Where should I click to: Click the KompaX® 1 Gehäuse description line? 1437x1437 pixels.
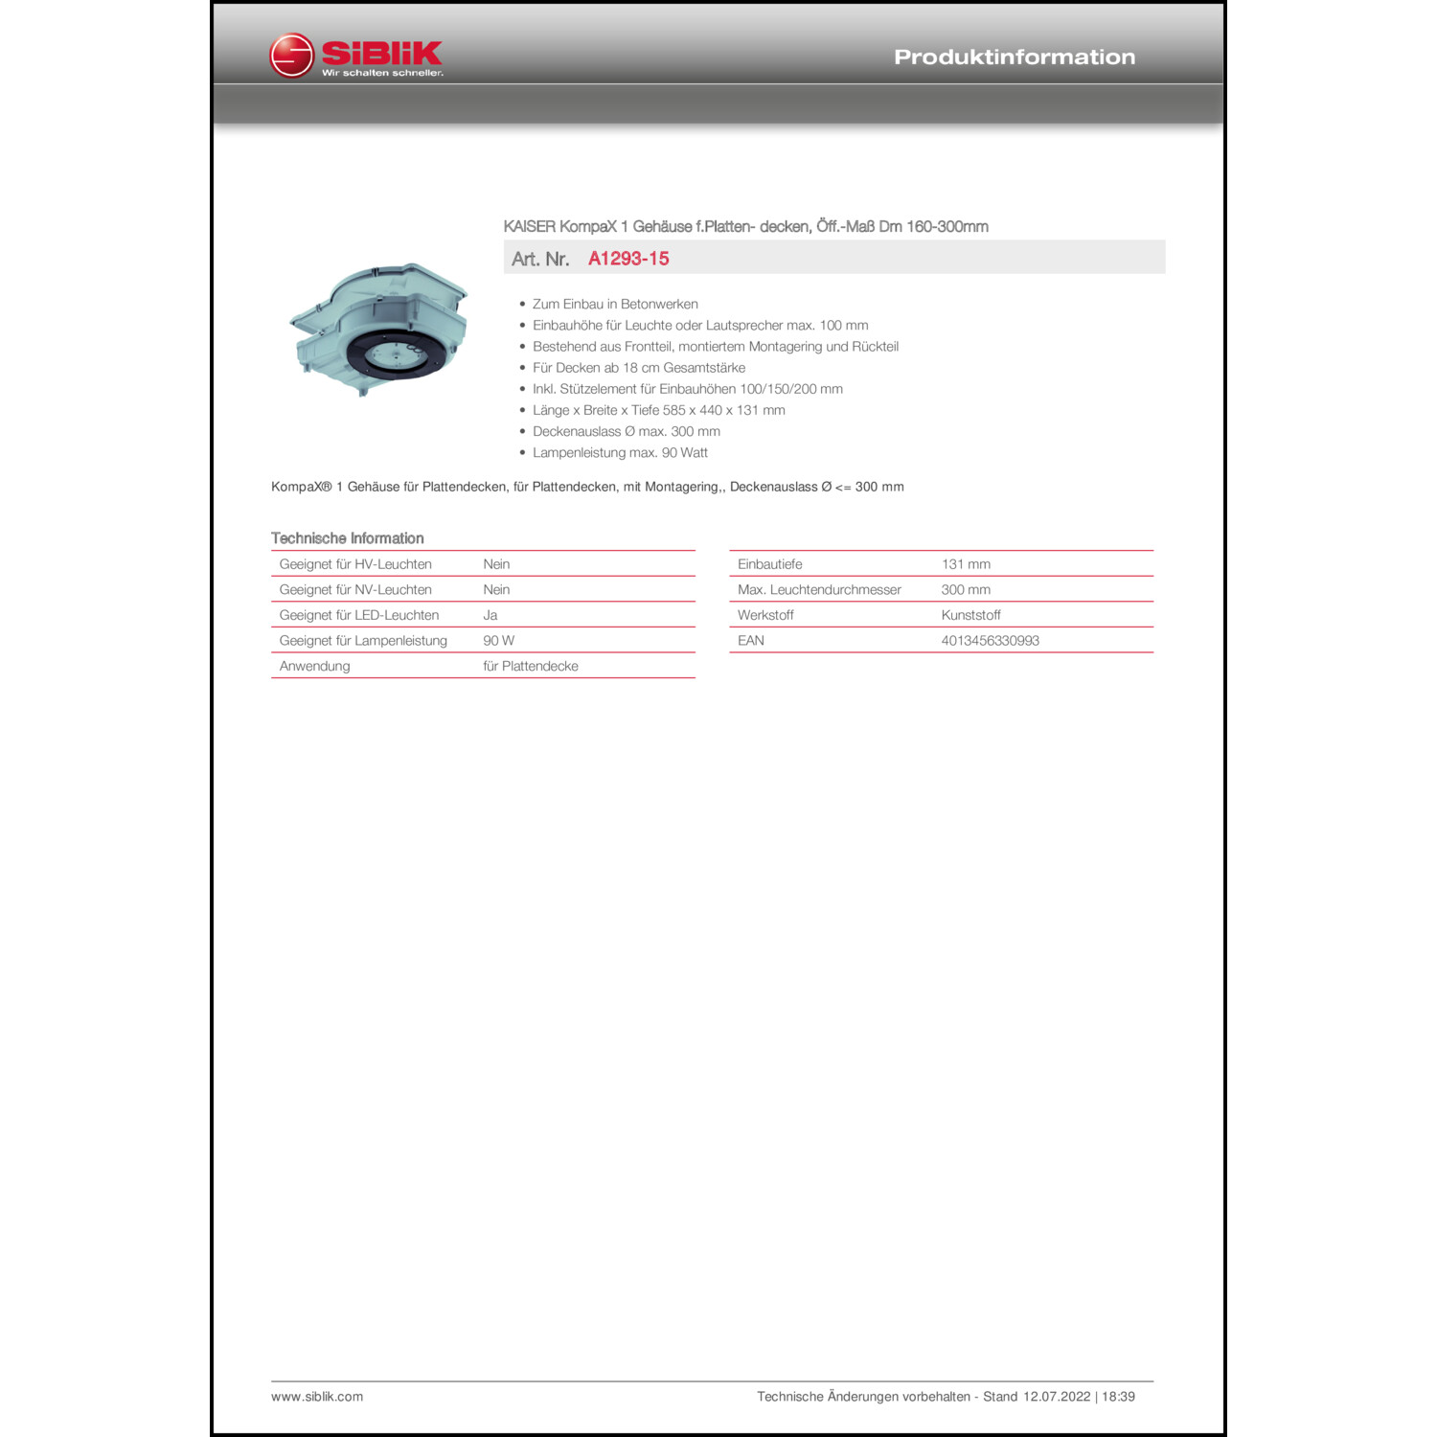pyautogui.click(x=587, y=487)
